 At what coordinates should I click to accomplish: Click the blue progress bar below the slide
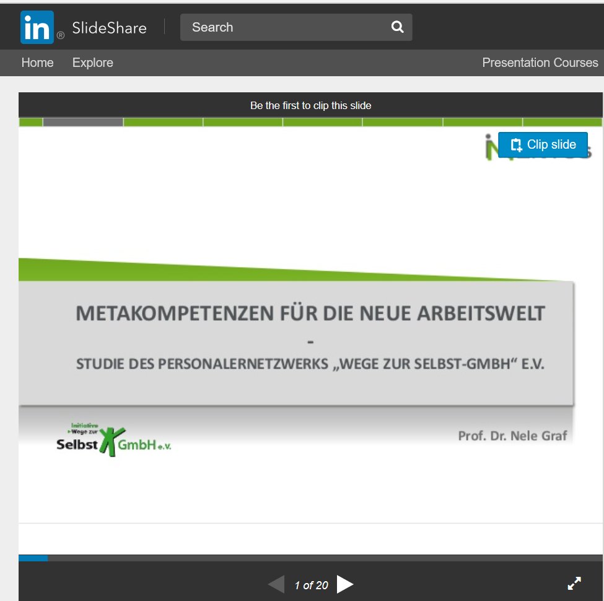[x=34, y=558]
